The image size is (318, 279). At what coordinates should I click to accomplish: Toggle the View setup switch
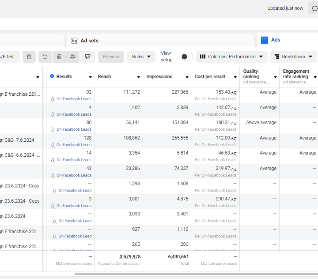187,57
